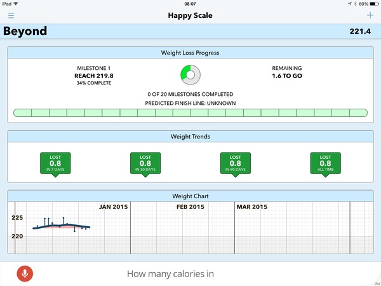The width and height of the screenshot is (381, 286).
Task: Select the Lost 0.8 all time badge
Action: click(x=325, y=163)
